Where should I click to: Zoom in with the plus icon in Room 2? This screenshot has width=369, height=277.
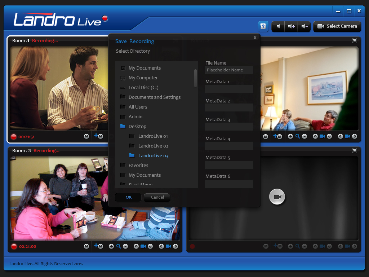pos(290,136)
